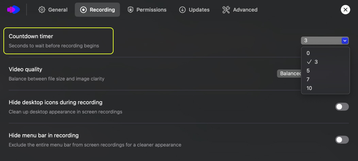Image resolution: width=358 pixels, height=161 pixels.
Task: Click the Advanced tools icon
Action: click(226, 10)
